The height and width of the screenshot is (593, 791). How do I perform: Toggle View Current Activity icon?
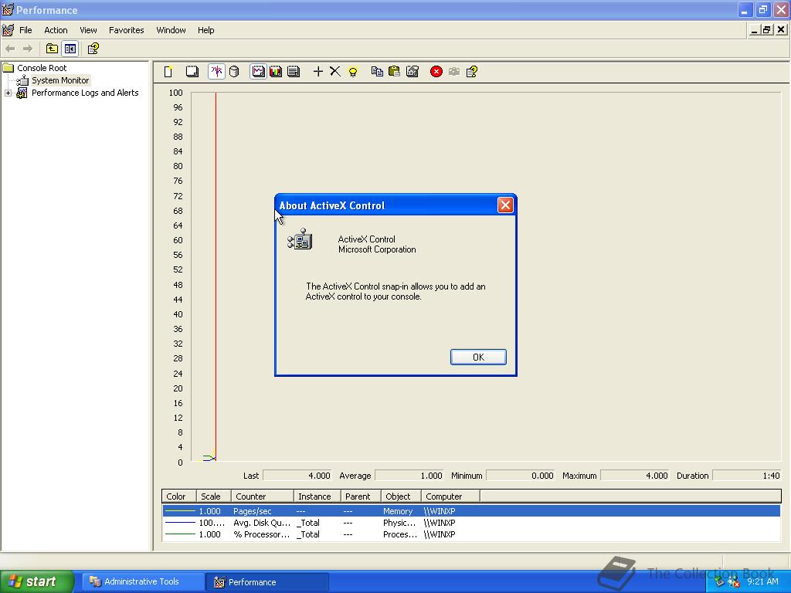coord(216,72)
